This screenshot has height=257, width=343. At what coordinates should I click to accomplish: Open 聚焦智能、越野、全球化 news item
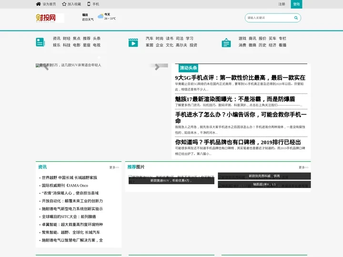(x=71, y=232)
